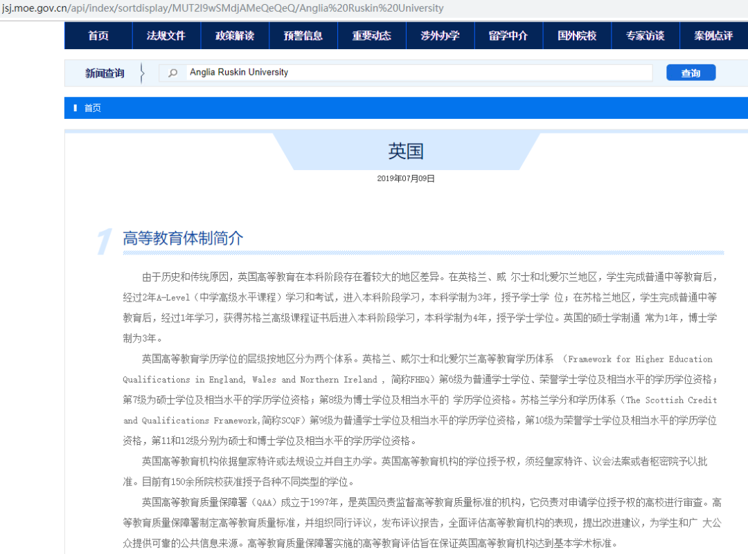Image resolution: width=748 pixels, height=554 pixels.
Task: Open the 首页 navigation menu item
Action: [x=98, y=35]
